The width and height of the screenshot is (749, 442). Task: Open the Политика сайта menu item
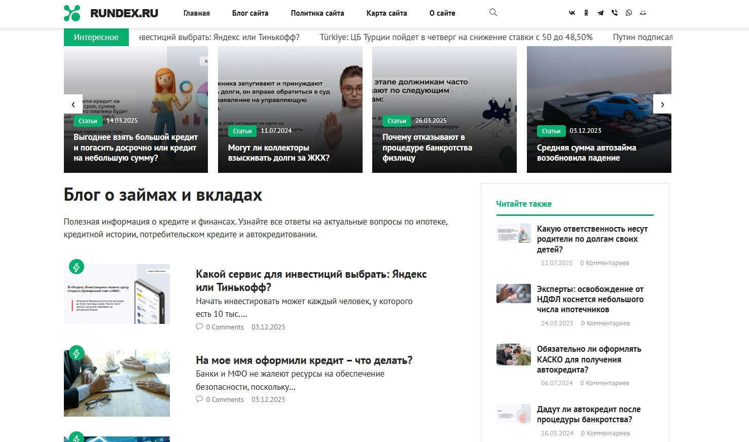coord(317,13)
